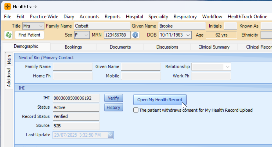Click the IHI History button

pyautogui.click(x=114, y=107)
